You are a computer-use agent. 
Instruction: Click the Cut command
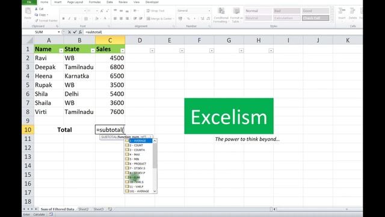tap(39, 9)
